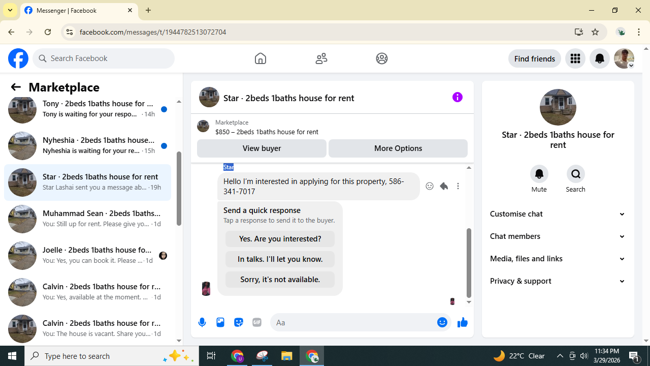Expand the Customise chat section
650x366 pixels.
pos(558,214)
